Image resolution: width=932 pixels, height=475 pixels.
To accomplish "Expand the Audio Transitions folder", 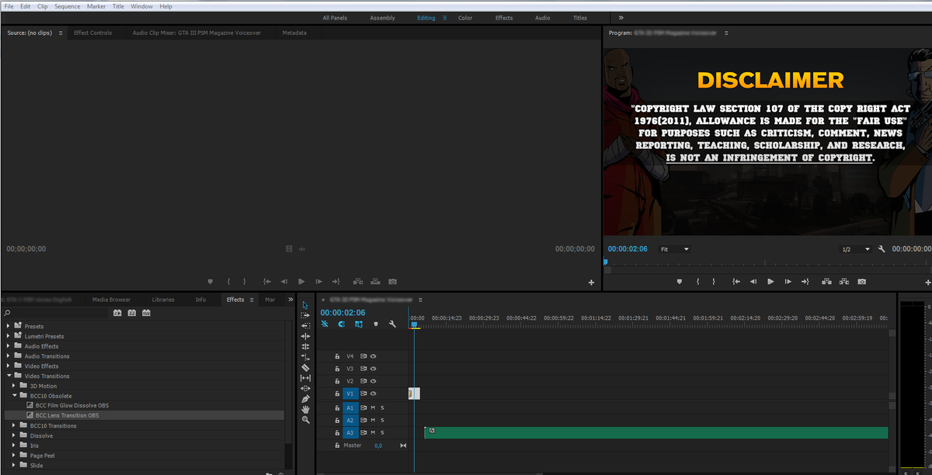I will pos(9,356).
